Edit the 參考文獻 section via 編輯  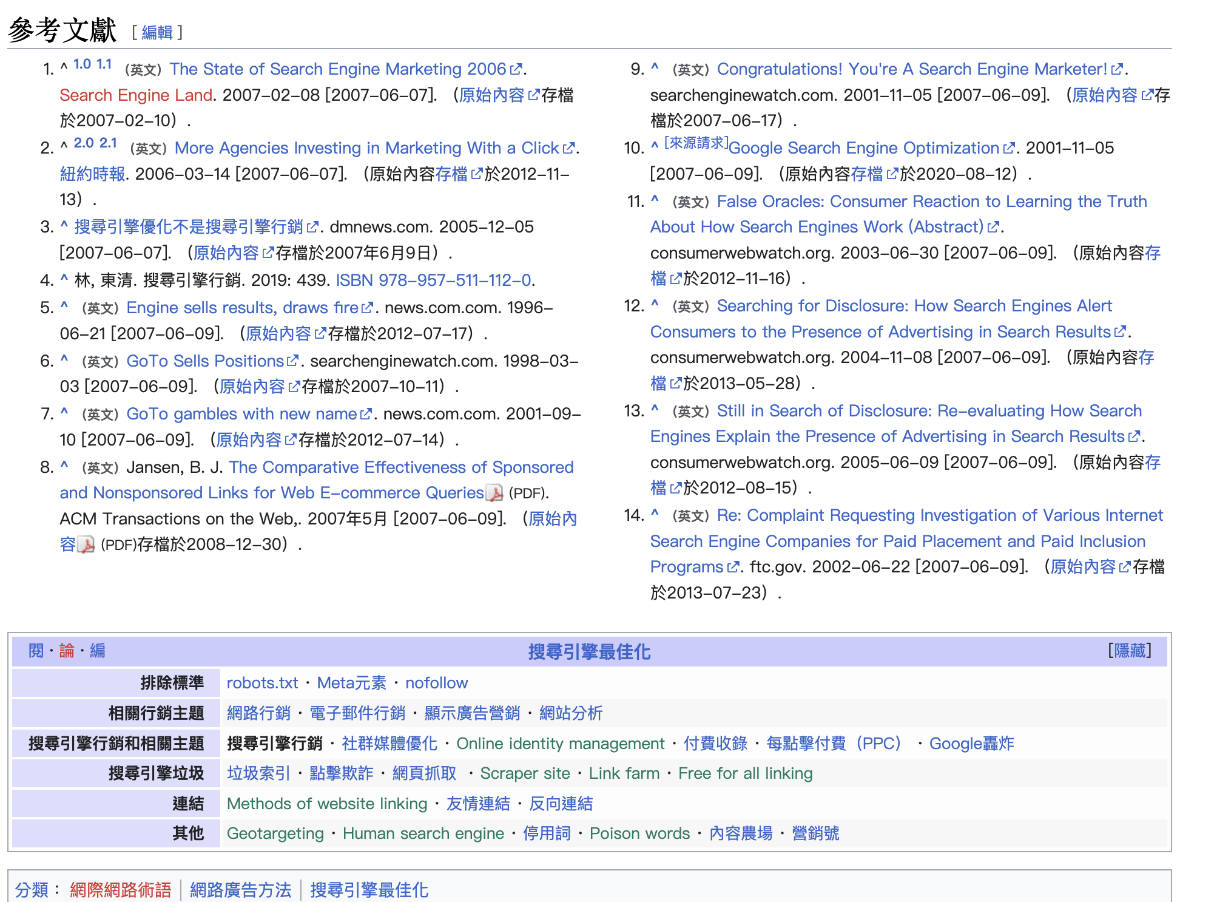point(157,32)
